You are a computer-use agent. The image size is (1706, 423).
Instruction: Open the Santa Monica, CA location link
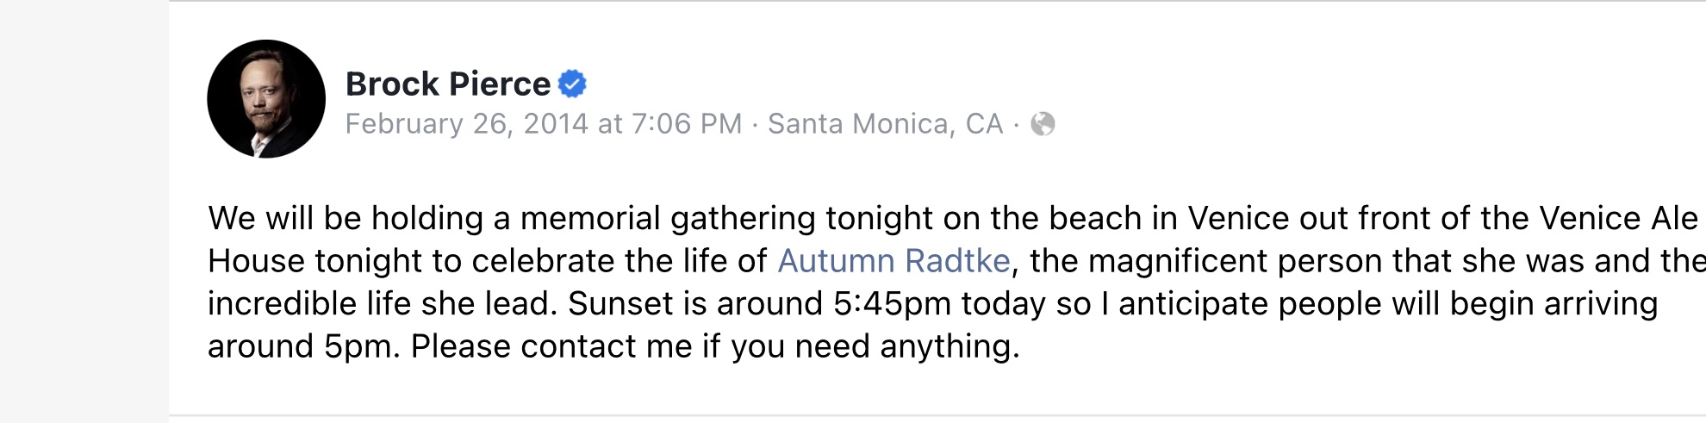tap(886, 124)
